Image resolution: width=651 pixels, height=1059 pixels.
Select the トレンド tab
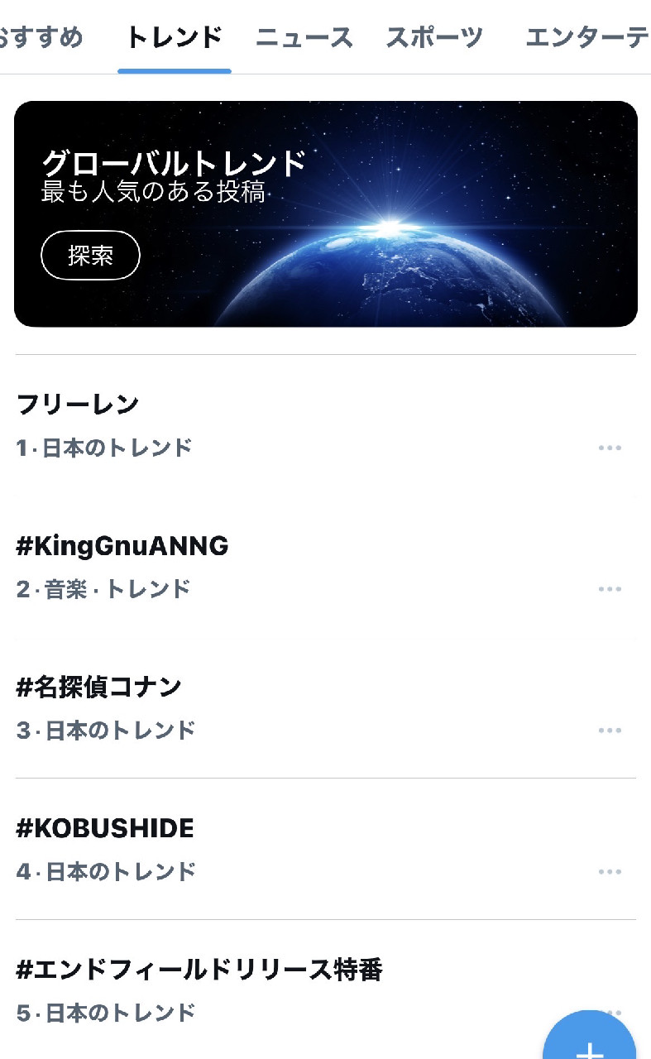(x=174, y=37)
